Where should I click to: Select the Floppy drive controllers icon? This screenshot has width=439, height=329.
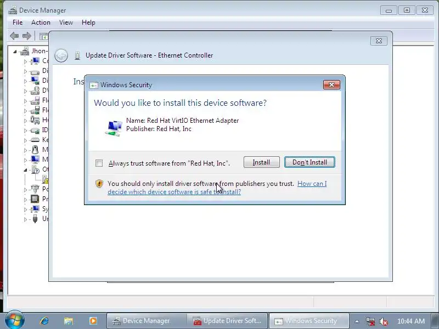pyautogui.click(x=35, y=110)
